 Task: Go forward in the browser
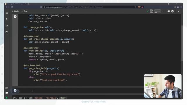point(9,7)
